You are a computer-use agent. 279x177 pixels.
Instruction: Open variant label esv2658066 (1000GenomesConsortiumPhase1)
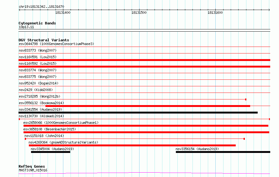tap(61, 123)
